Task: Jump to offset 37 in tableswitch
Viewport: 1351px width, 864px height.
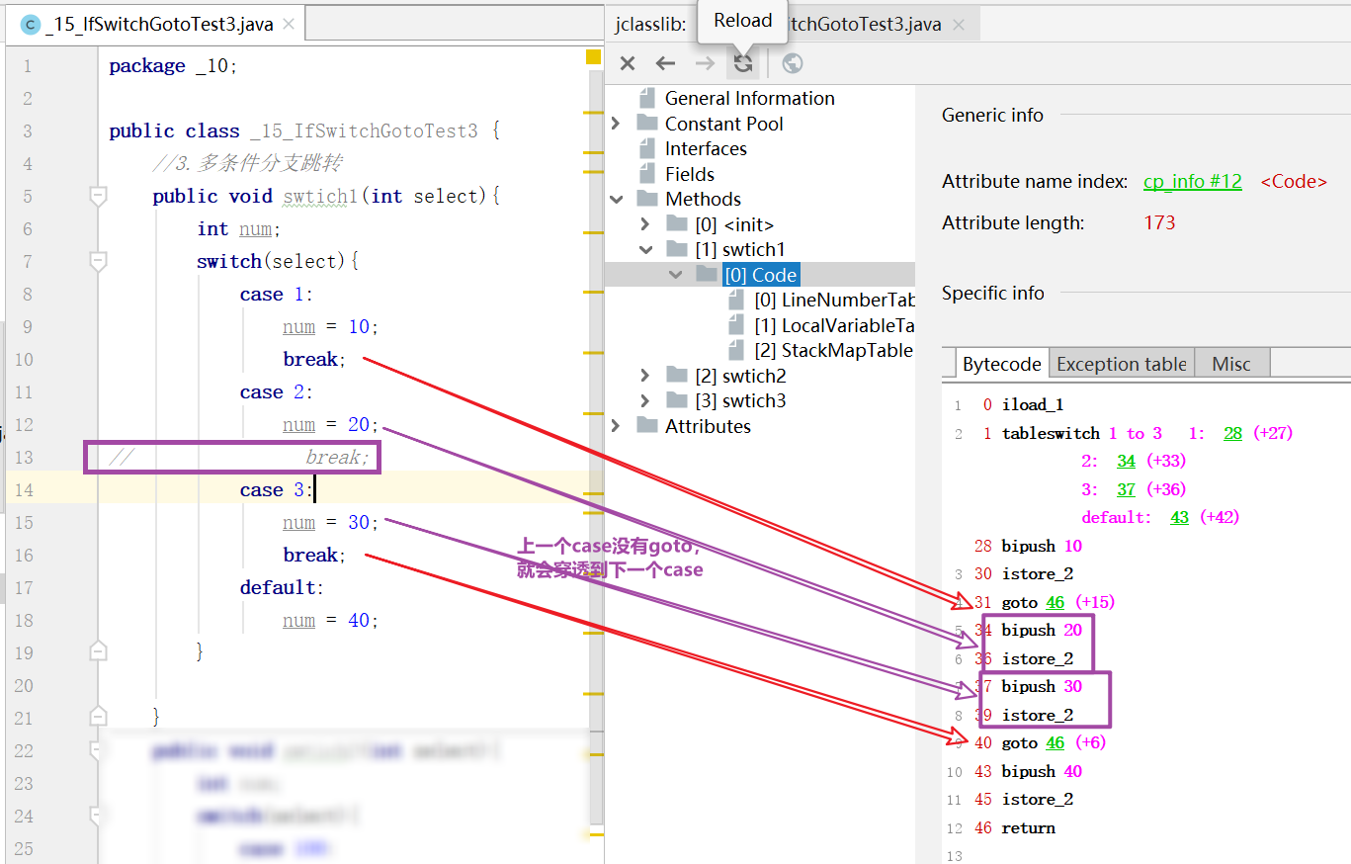Action: click(1127, 489)
